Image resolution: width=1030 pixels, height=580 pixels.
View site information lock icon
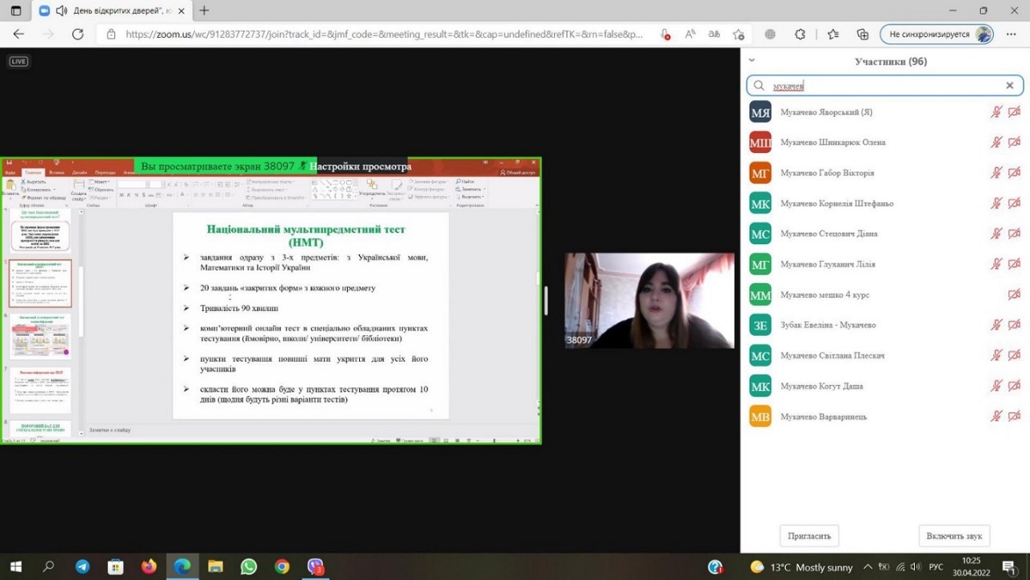coord(110,34)
